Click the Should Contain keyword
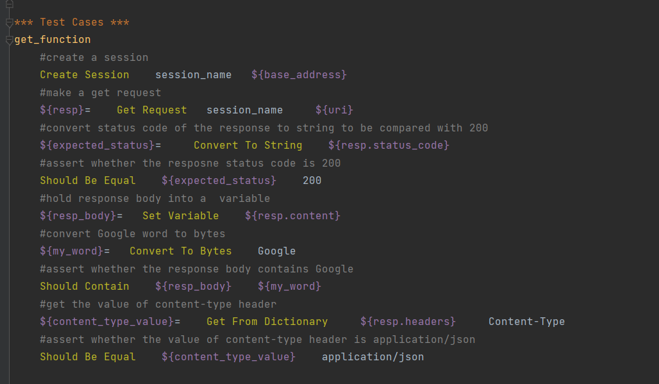Screen dimensions: 659x384 84,287
